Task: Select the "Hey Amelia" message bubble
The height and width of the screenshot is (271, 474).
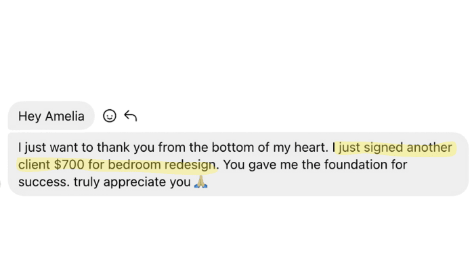Action: click(x=51, y=117)
